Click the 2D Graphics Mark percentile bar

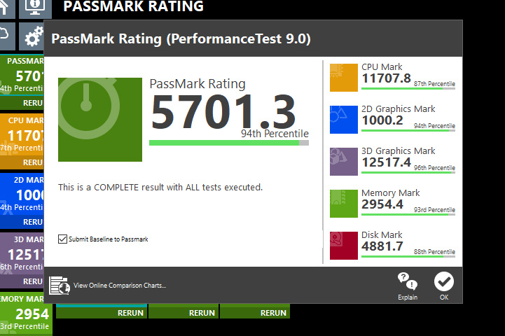(x=408, y=130)
